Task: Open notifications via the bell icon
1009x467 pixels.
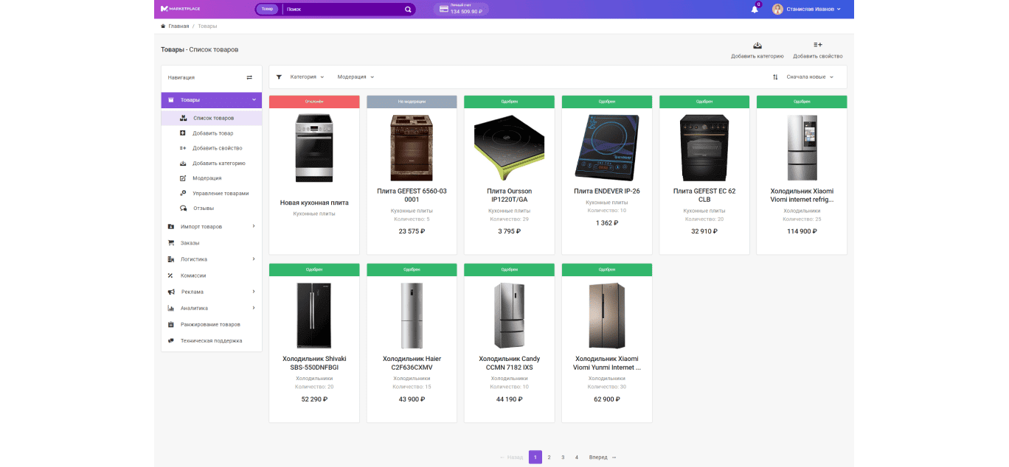Action: (x=755, y=10)
